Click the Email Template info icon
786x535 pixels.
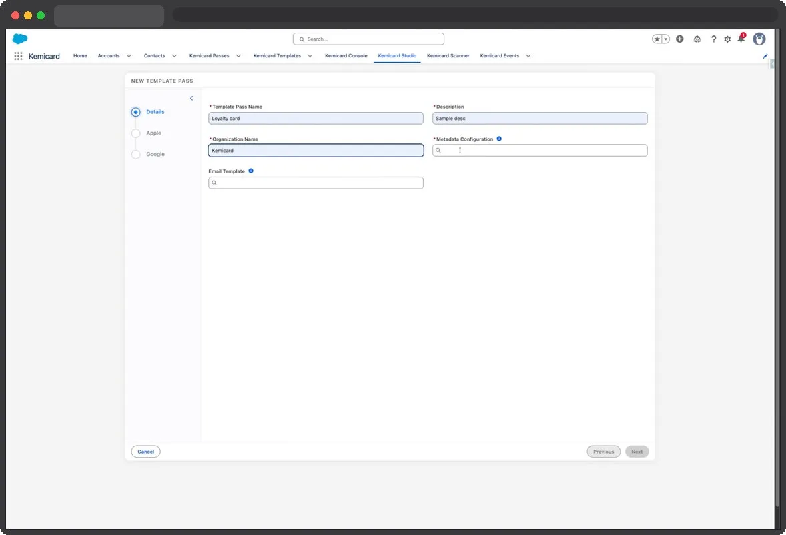251,171
